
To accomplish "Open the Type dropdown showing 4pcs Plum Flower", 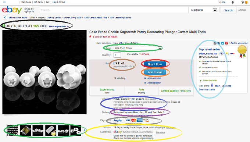I will [x=138, y=48].
